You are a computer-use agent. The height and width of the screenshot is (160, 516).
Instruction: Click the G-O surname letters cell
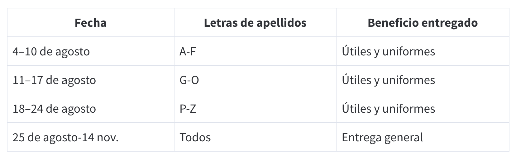255,80
